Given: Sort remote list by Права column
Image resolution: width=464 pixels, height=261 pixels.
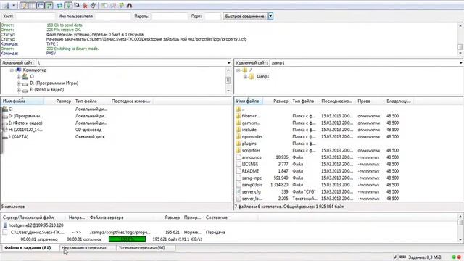Looking at the screenshot, I should pos(370,101).
